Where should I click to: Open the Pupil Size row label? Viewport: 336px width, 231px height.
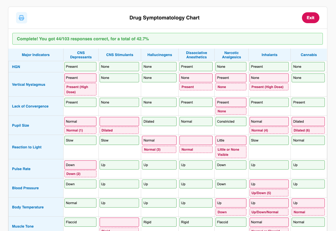pos(20,125)
